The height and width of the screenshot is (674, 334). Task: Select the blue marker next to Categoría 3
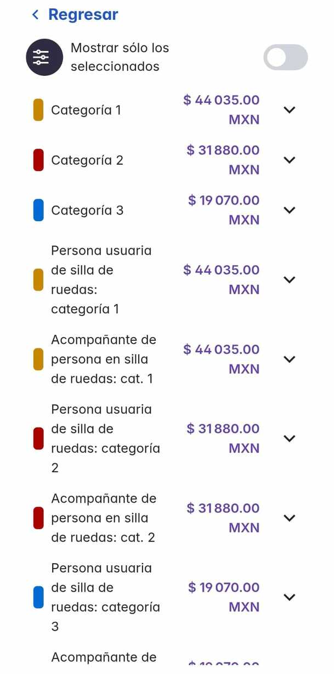(x=37, y=210)
